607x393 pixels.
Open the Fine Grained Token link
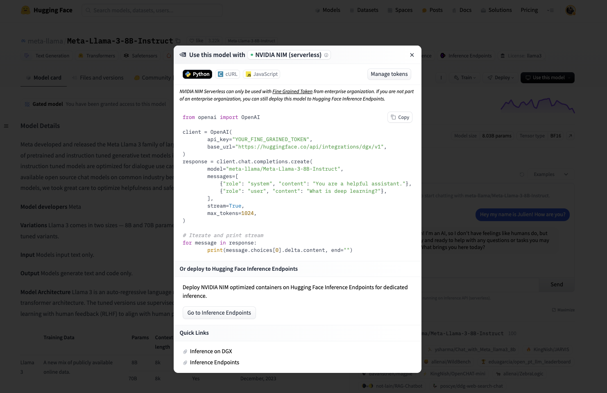tap(292, 91)
